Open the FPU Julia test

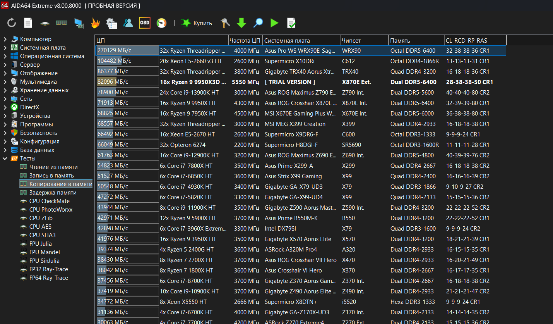click(x=41, y=244)
